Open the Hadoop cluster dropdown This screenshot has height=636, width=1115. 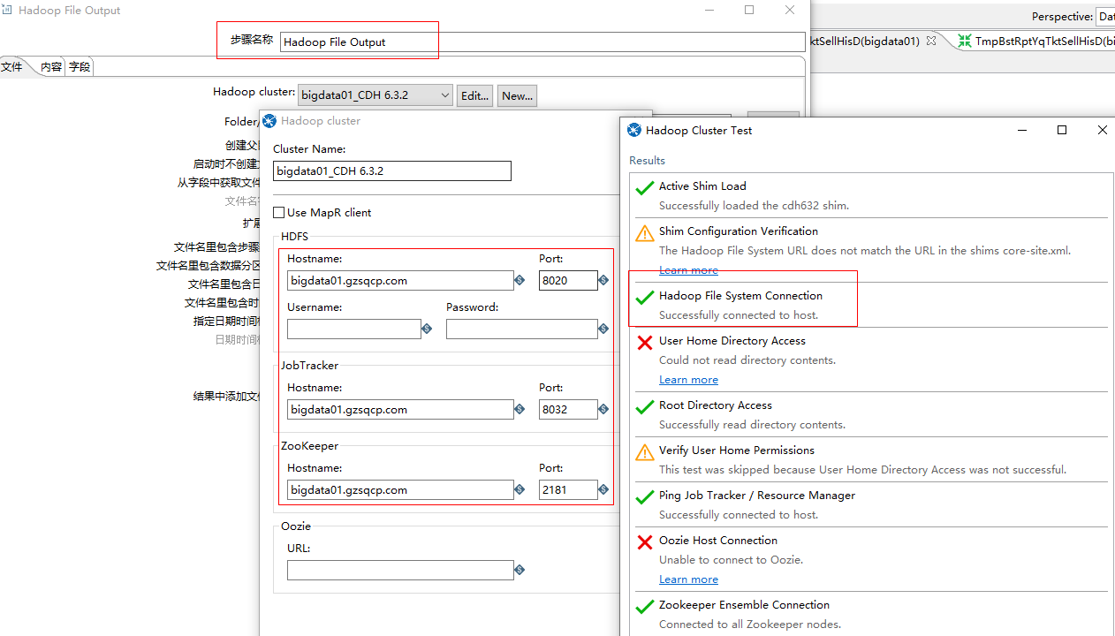tap(375, 95)
